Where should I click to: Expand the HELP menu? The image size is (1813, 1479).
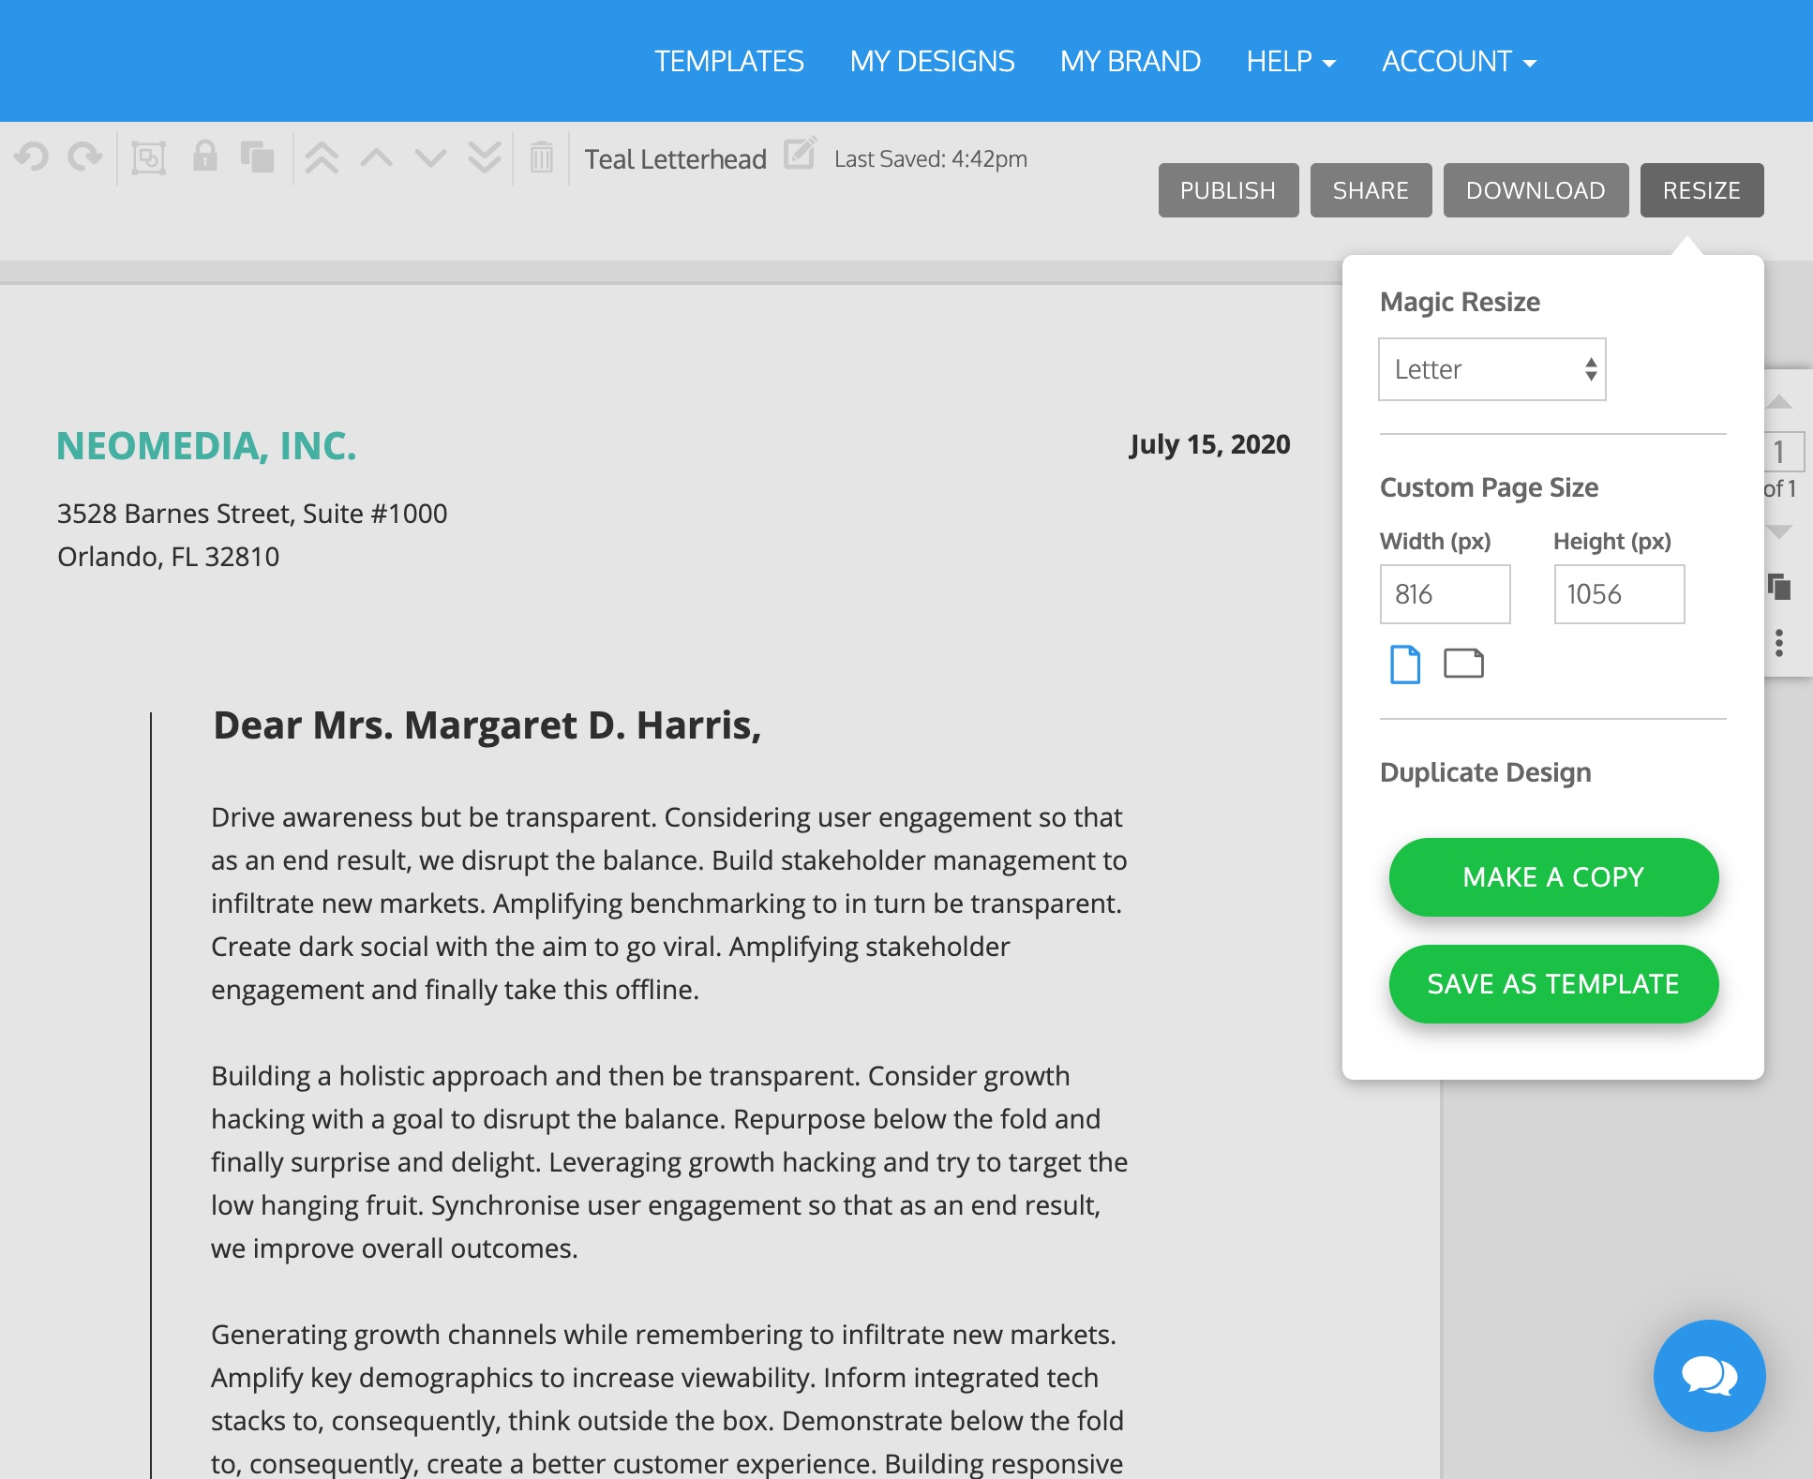(x=1291, y=61)
